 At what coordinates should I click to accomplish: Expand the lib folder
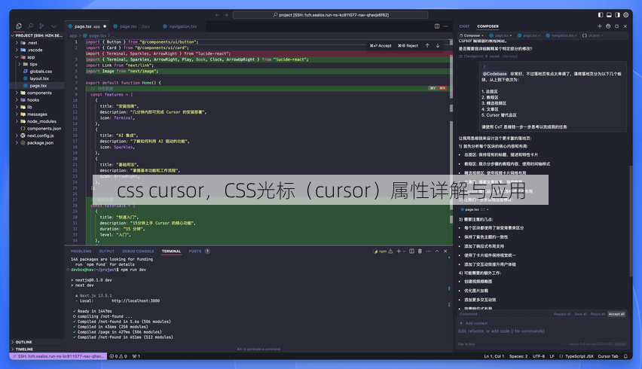(x=38, y=107)
